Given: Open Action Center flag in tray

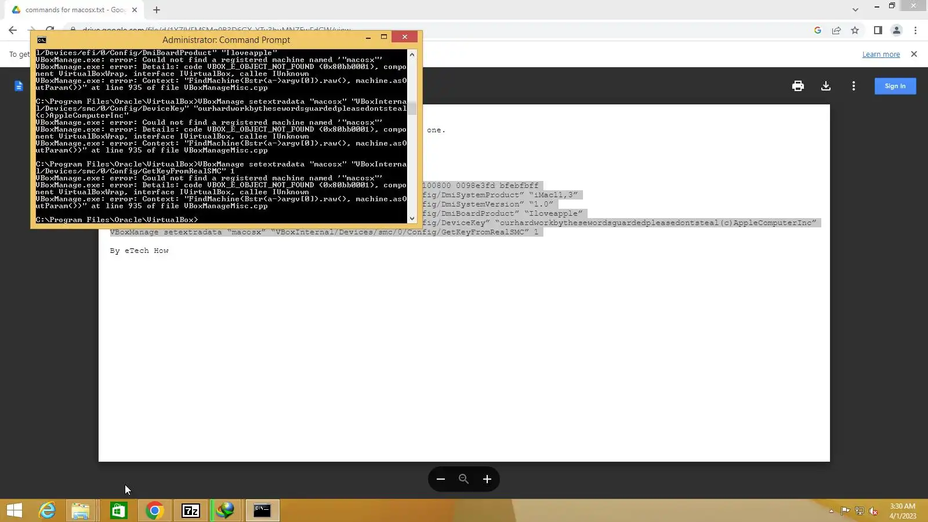Looking at the screenshot, I should 845,511.
